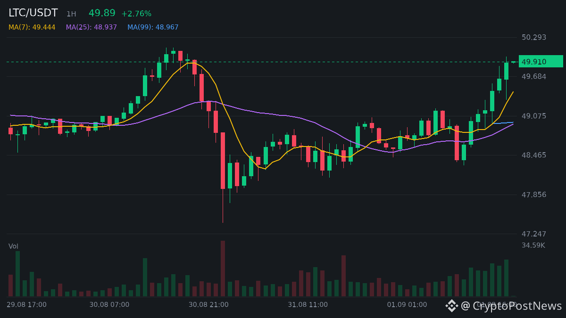
Task: Click the MA(7) indicator label
Action: (x=32, y=27)
